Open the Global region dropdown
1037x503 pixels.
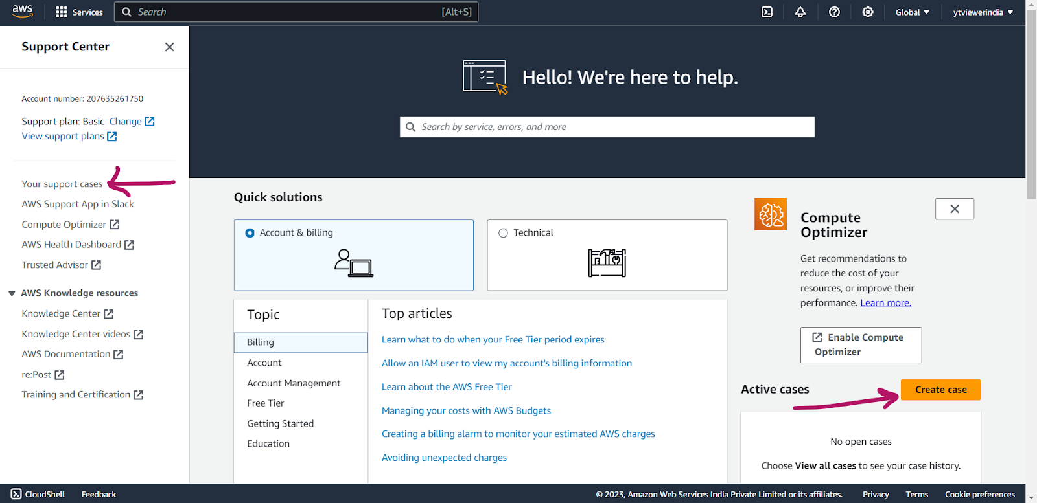(913, 12)
